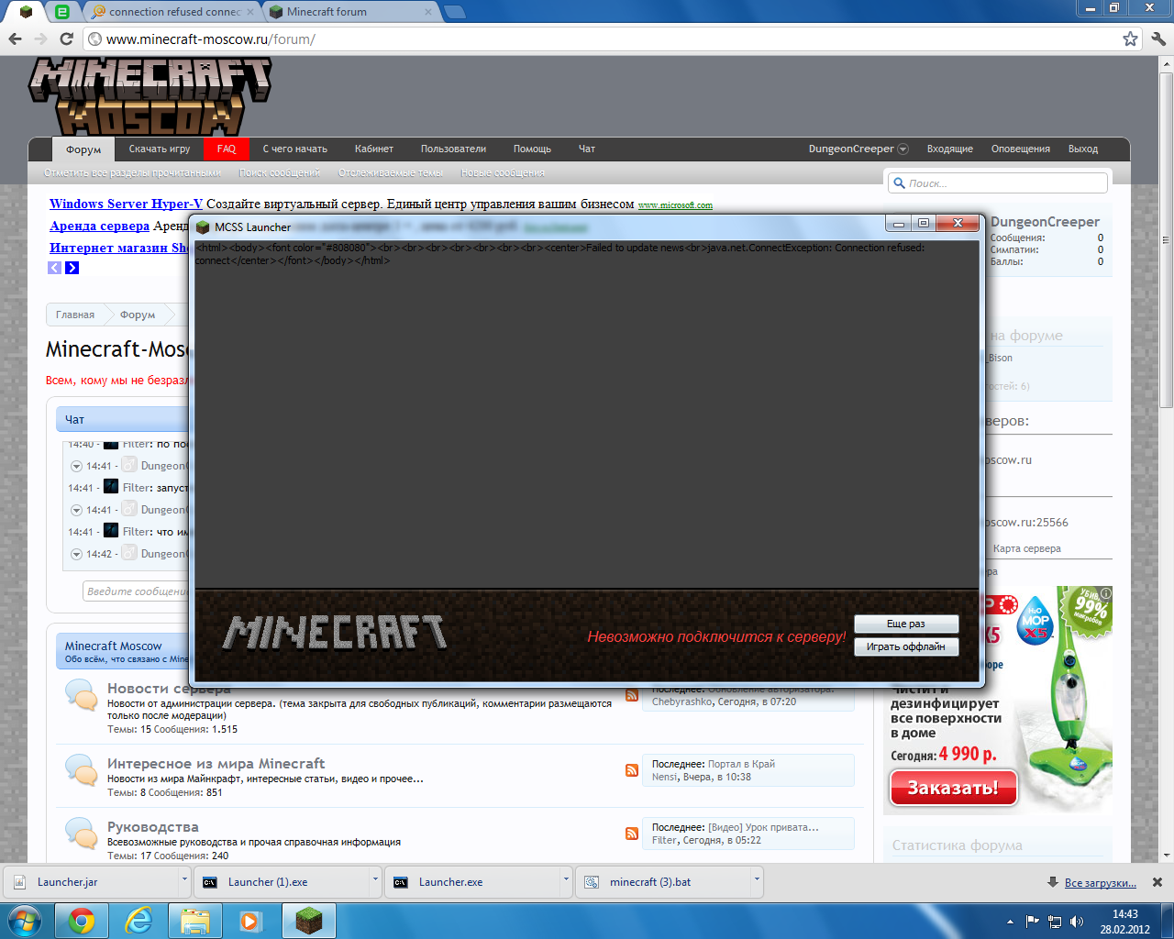1174x939 pixels.
Task: Switch to the Minecraft launcher taskbar icon
Action: point(309,921)
